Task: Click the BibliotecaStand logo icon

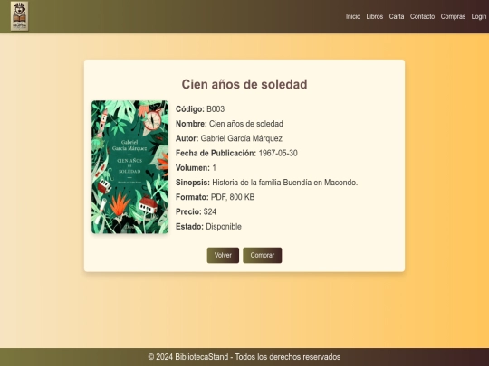Action: [x=19, y=16]
